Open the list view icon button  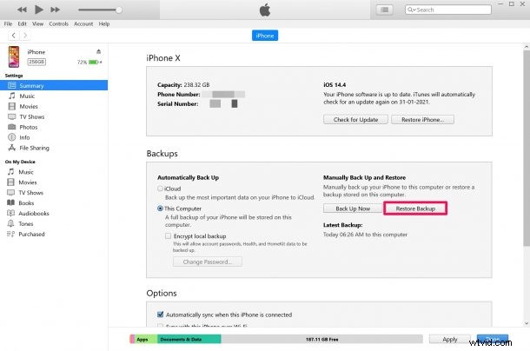pos(385,10)
